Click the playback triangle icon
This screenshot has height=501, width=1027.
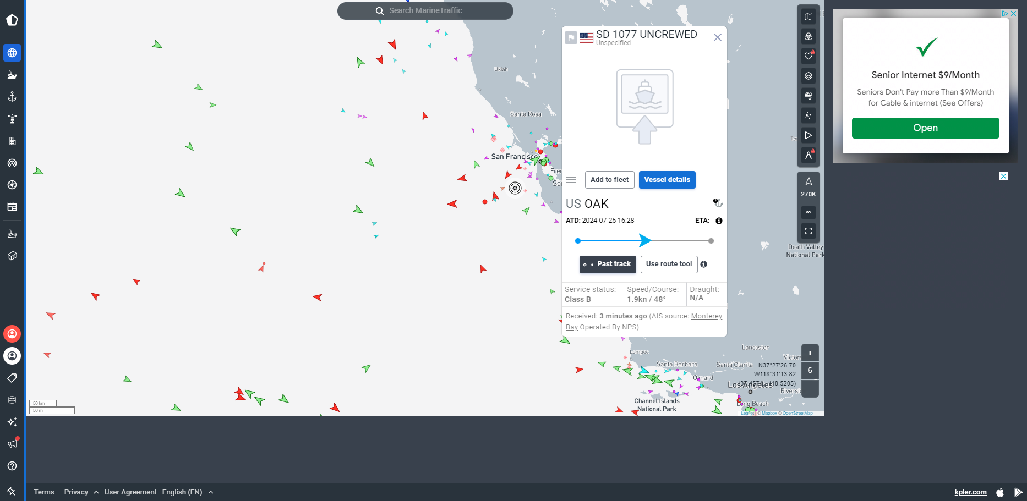(x=809, y=135)
